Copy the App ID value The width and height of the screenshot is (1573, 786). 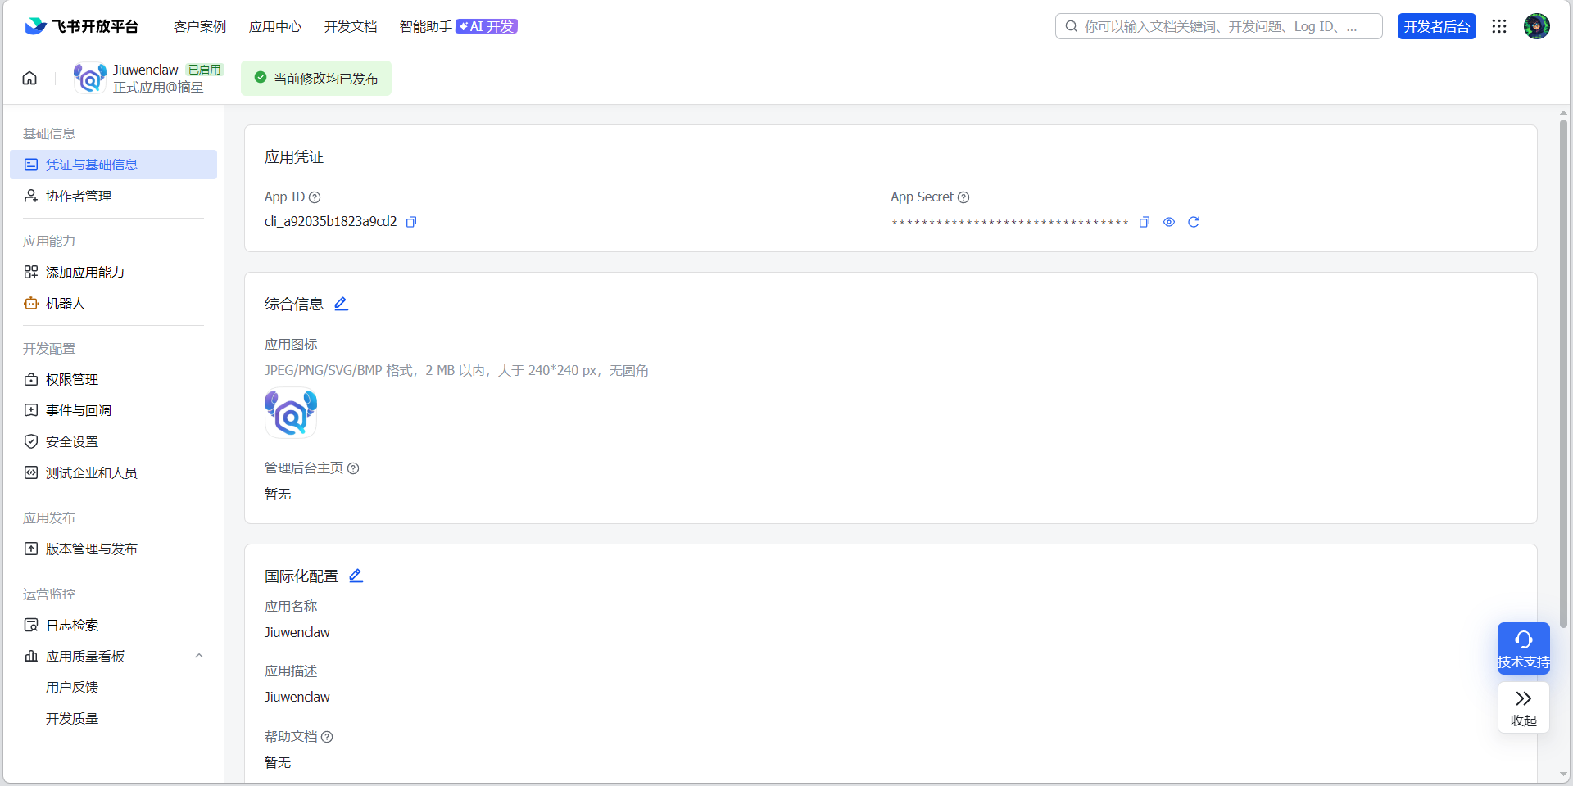tap(411, 222)
